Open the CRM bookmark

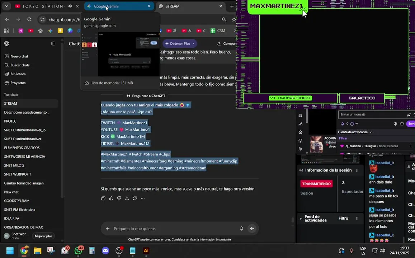click(218, 31)
